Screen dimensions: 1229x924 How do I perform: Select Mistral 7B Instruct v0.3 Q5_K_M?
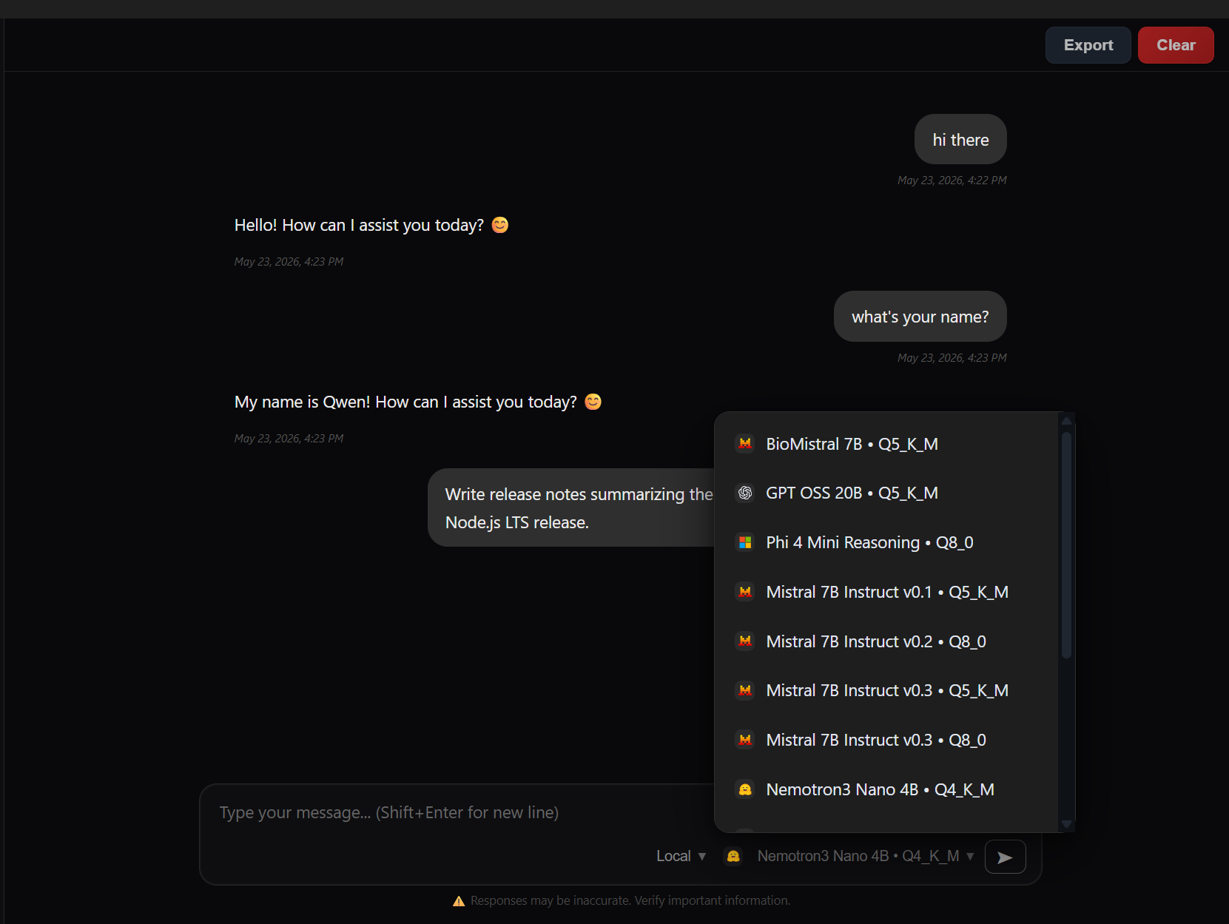click(886, 690)
